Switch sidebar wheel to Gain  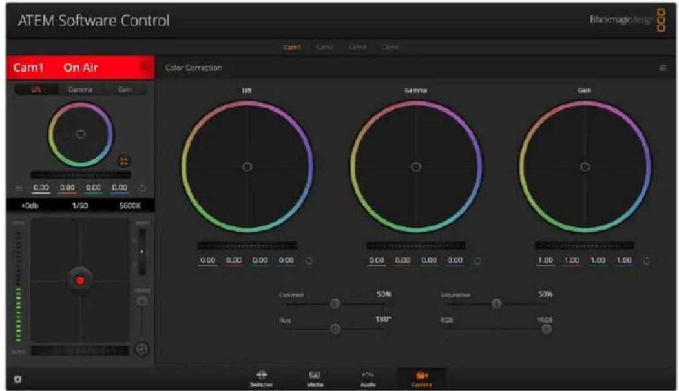pyautogui.click(x=125, y=90)
